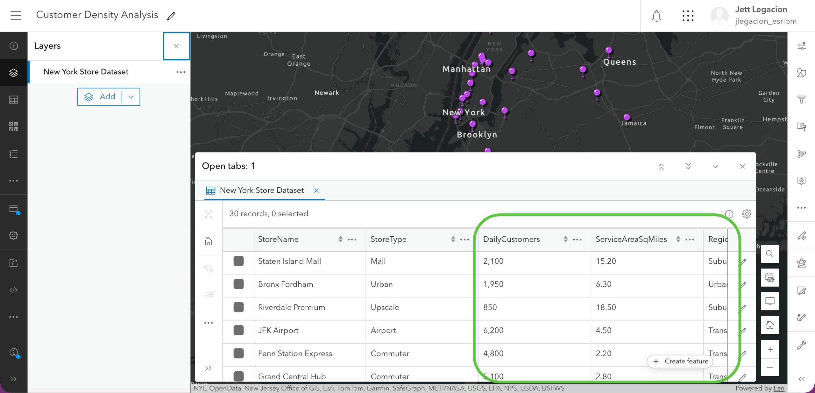Select the JFK Airport row checkbox

click(238, 330)
